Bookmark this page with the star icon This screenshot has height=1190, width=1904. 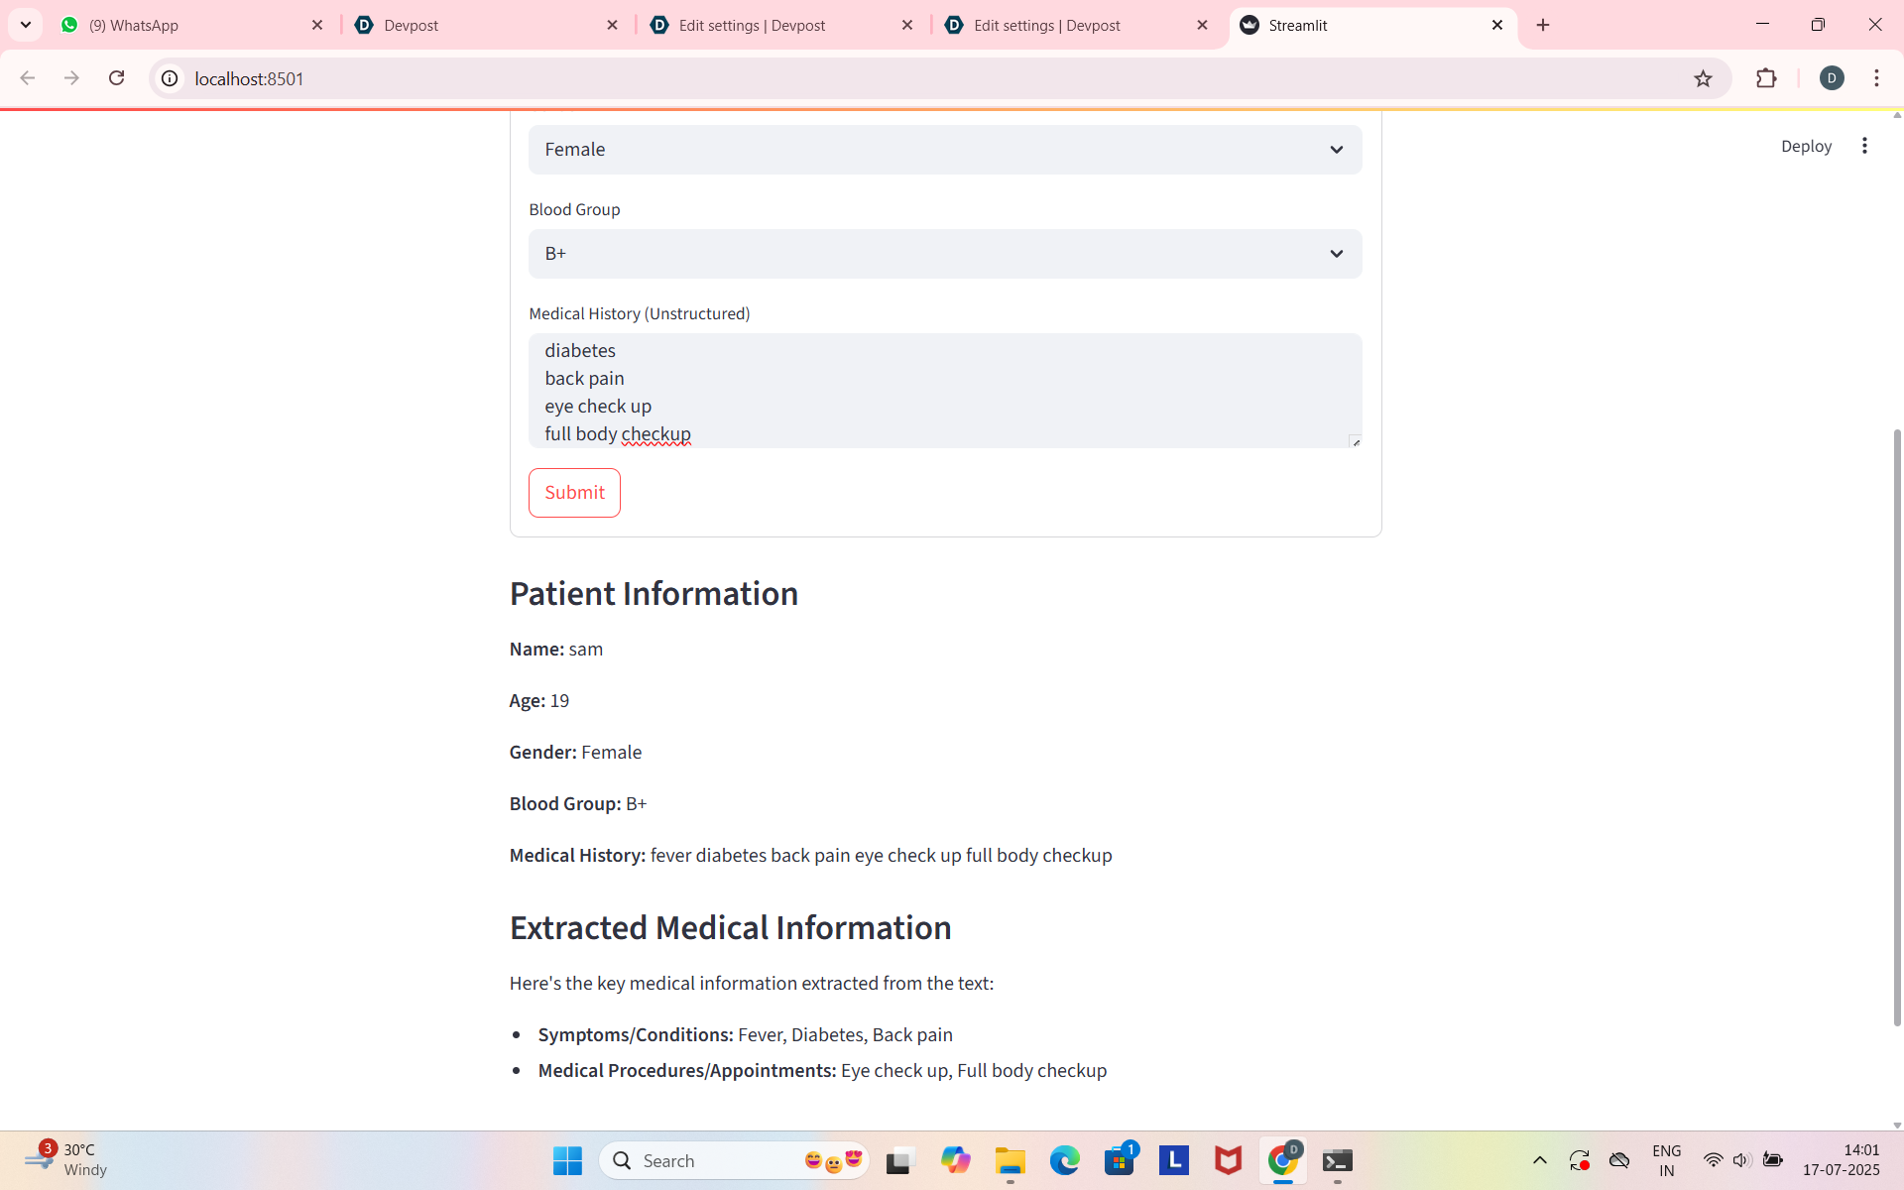(x=1703, y=78)
